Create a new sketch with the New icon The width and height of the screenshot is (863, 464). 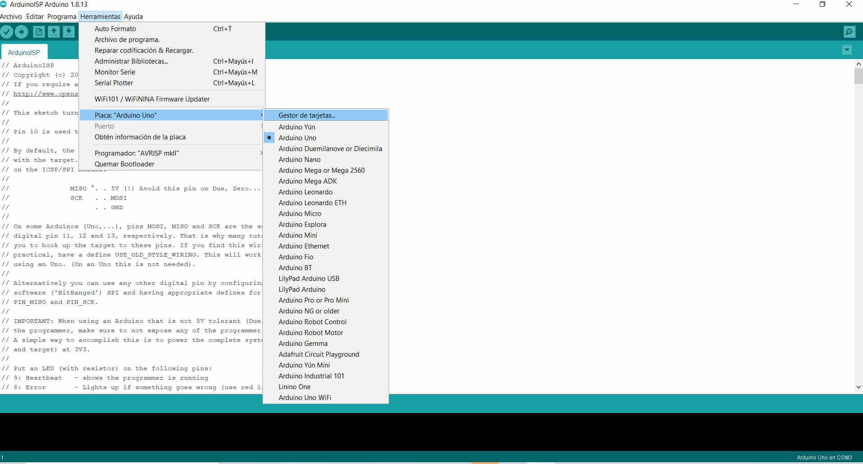[39, 32]
